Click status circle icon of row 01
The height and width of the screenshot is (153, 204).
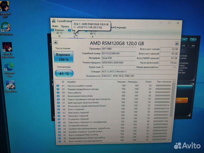[x=58, y=86]
